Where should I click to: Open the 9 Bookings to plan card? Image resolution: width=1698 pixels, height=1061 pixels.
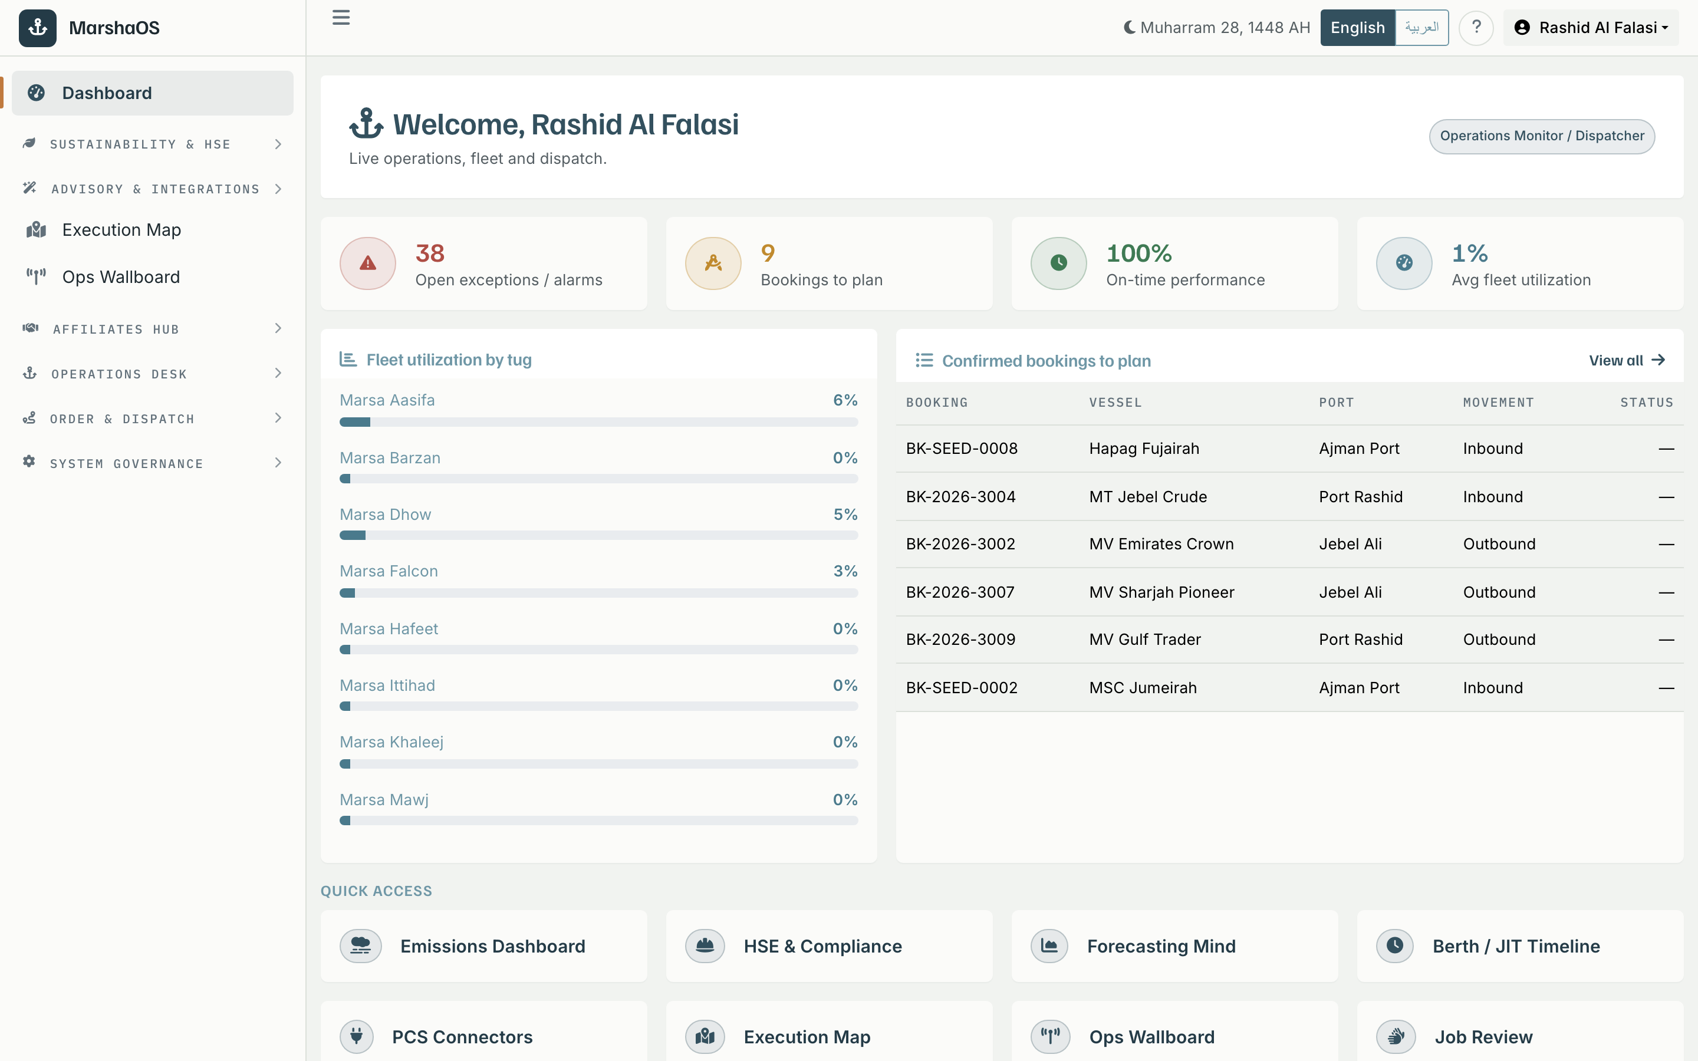click(828, 263)
